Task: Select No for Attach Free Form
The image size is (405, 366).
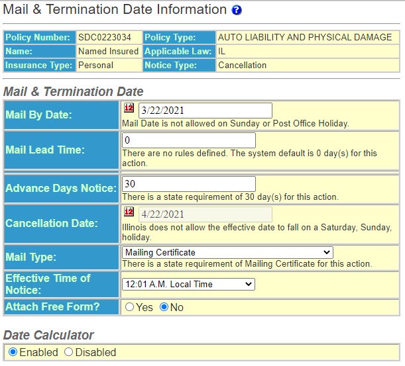Action: pyautogui.click(x=164, y=307)
